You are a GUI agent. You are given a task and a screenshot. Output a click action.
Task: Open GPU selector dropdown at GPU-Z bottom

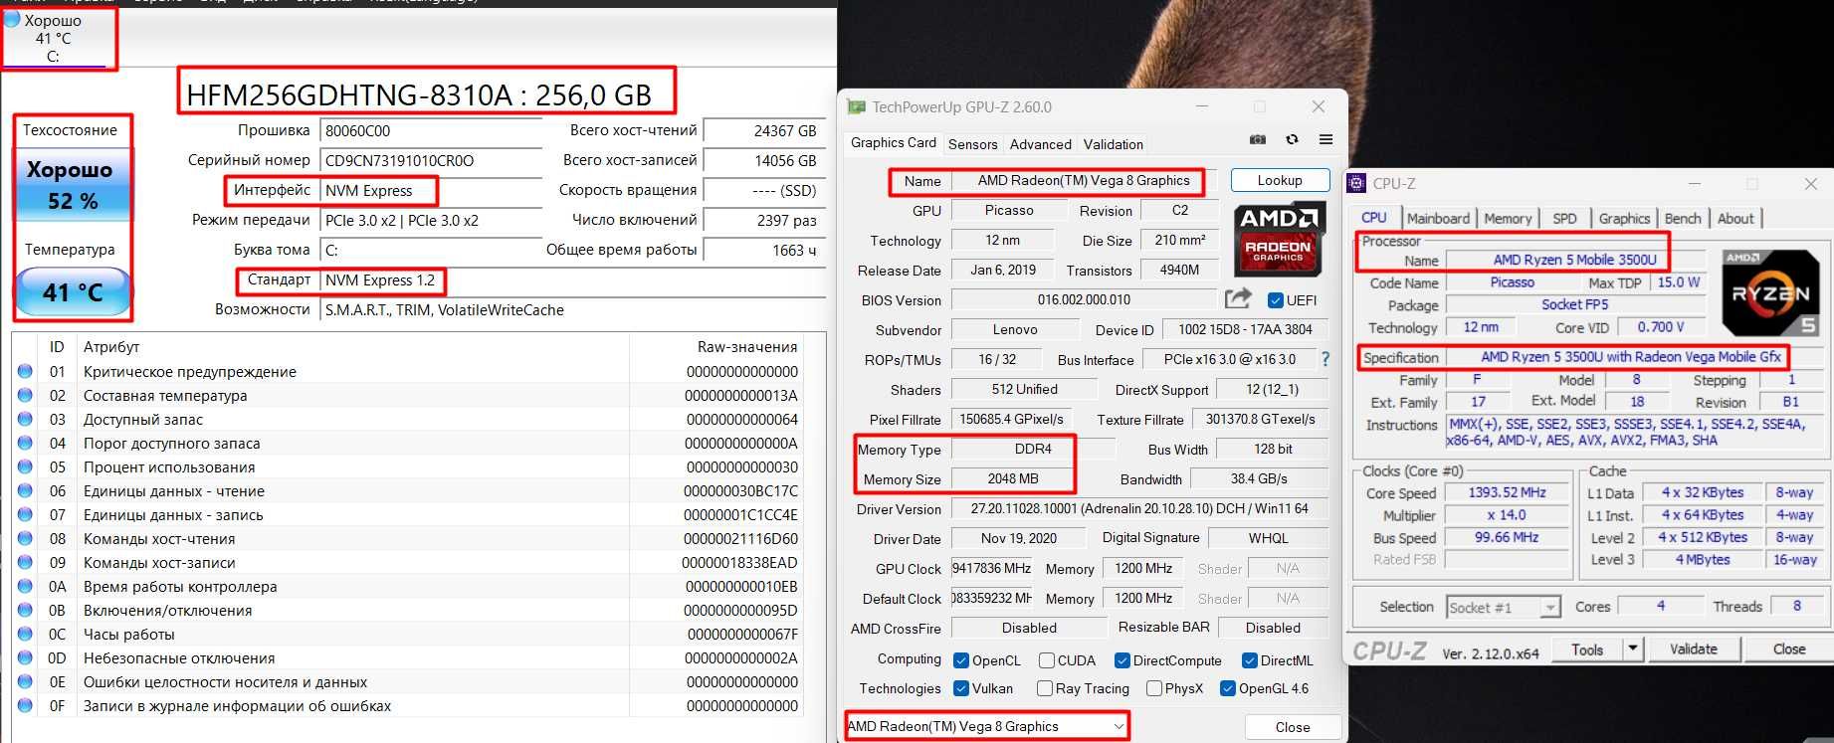(987, 726)
